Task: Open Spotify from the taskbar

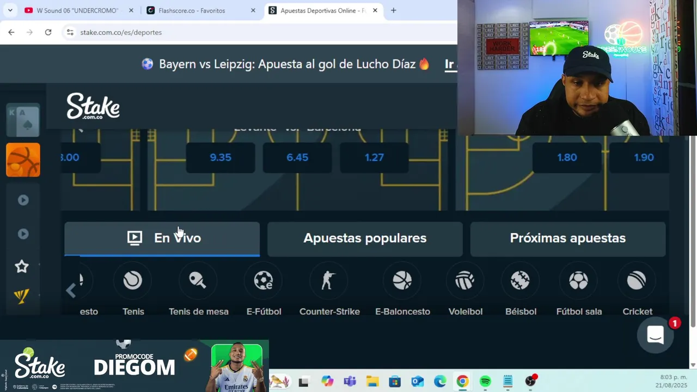Action: [x=485, y=381]
